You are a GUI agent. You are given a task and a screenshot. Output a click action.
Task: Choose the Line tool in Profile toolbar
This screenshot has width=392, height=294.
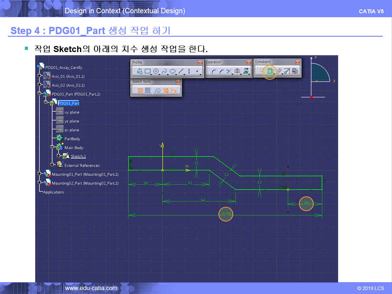pos(181,71)
